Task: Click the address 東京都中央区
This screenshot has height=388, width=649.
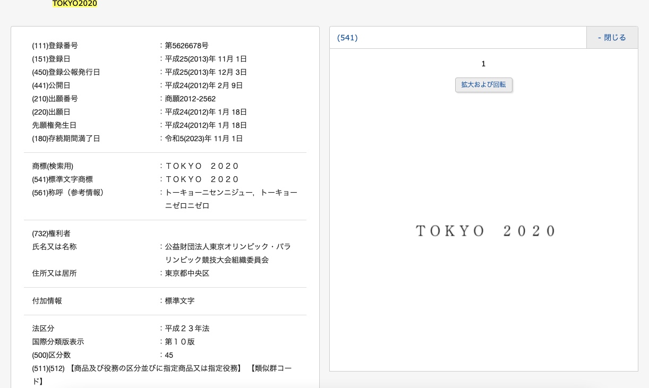Action: coord(187,273)
